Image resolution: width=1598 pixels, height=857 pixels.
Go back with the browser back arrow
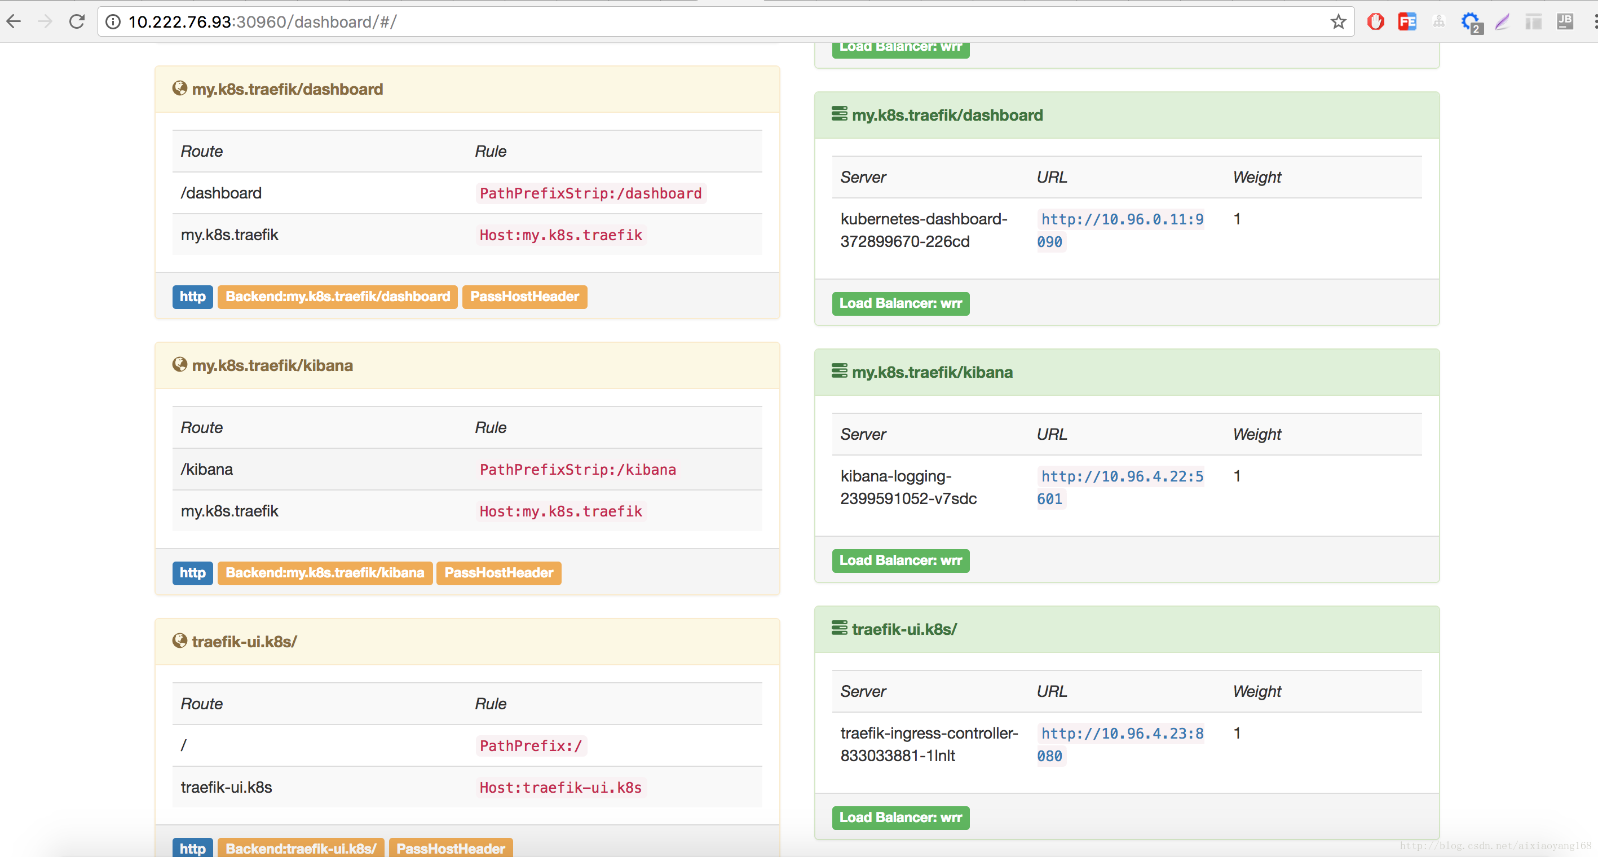click(14, 21)
